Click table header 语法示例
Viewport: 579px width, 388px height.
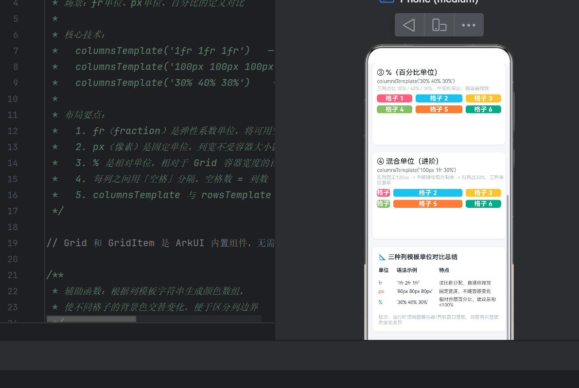(406, 270)
